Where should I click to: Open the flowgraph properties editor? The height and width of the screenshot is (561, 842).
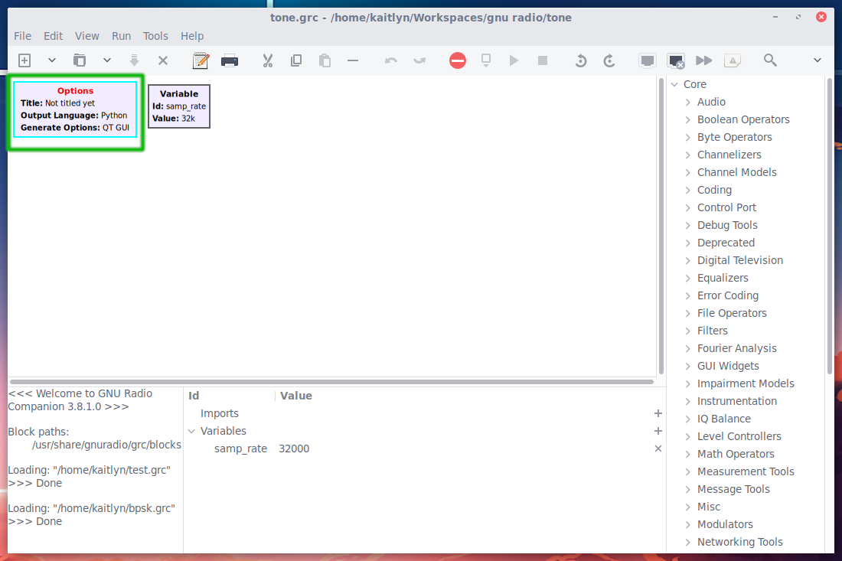201,60
